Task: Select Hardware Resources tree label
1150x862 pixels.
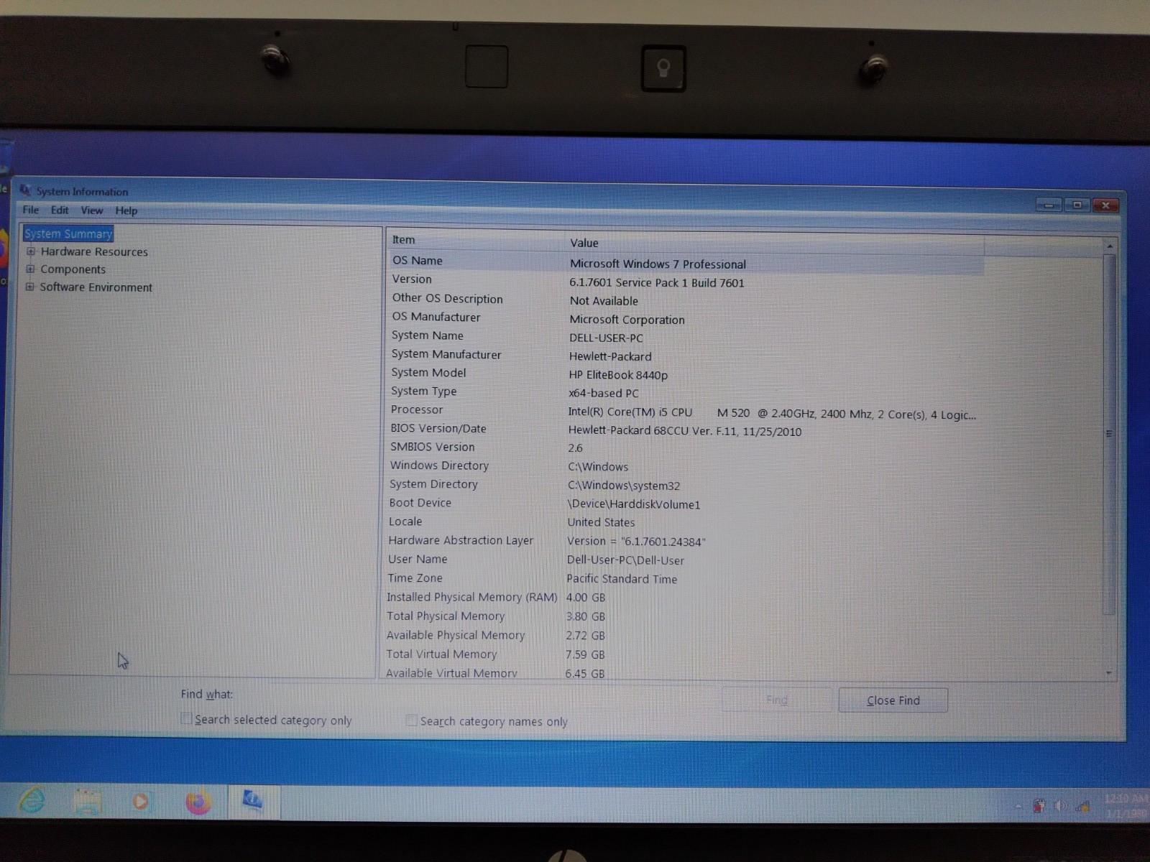Action: 94,251
